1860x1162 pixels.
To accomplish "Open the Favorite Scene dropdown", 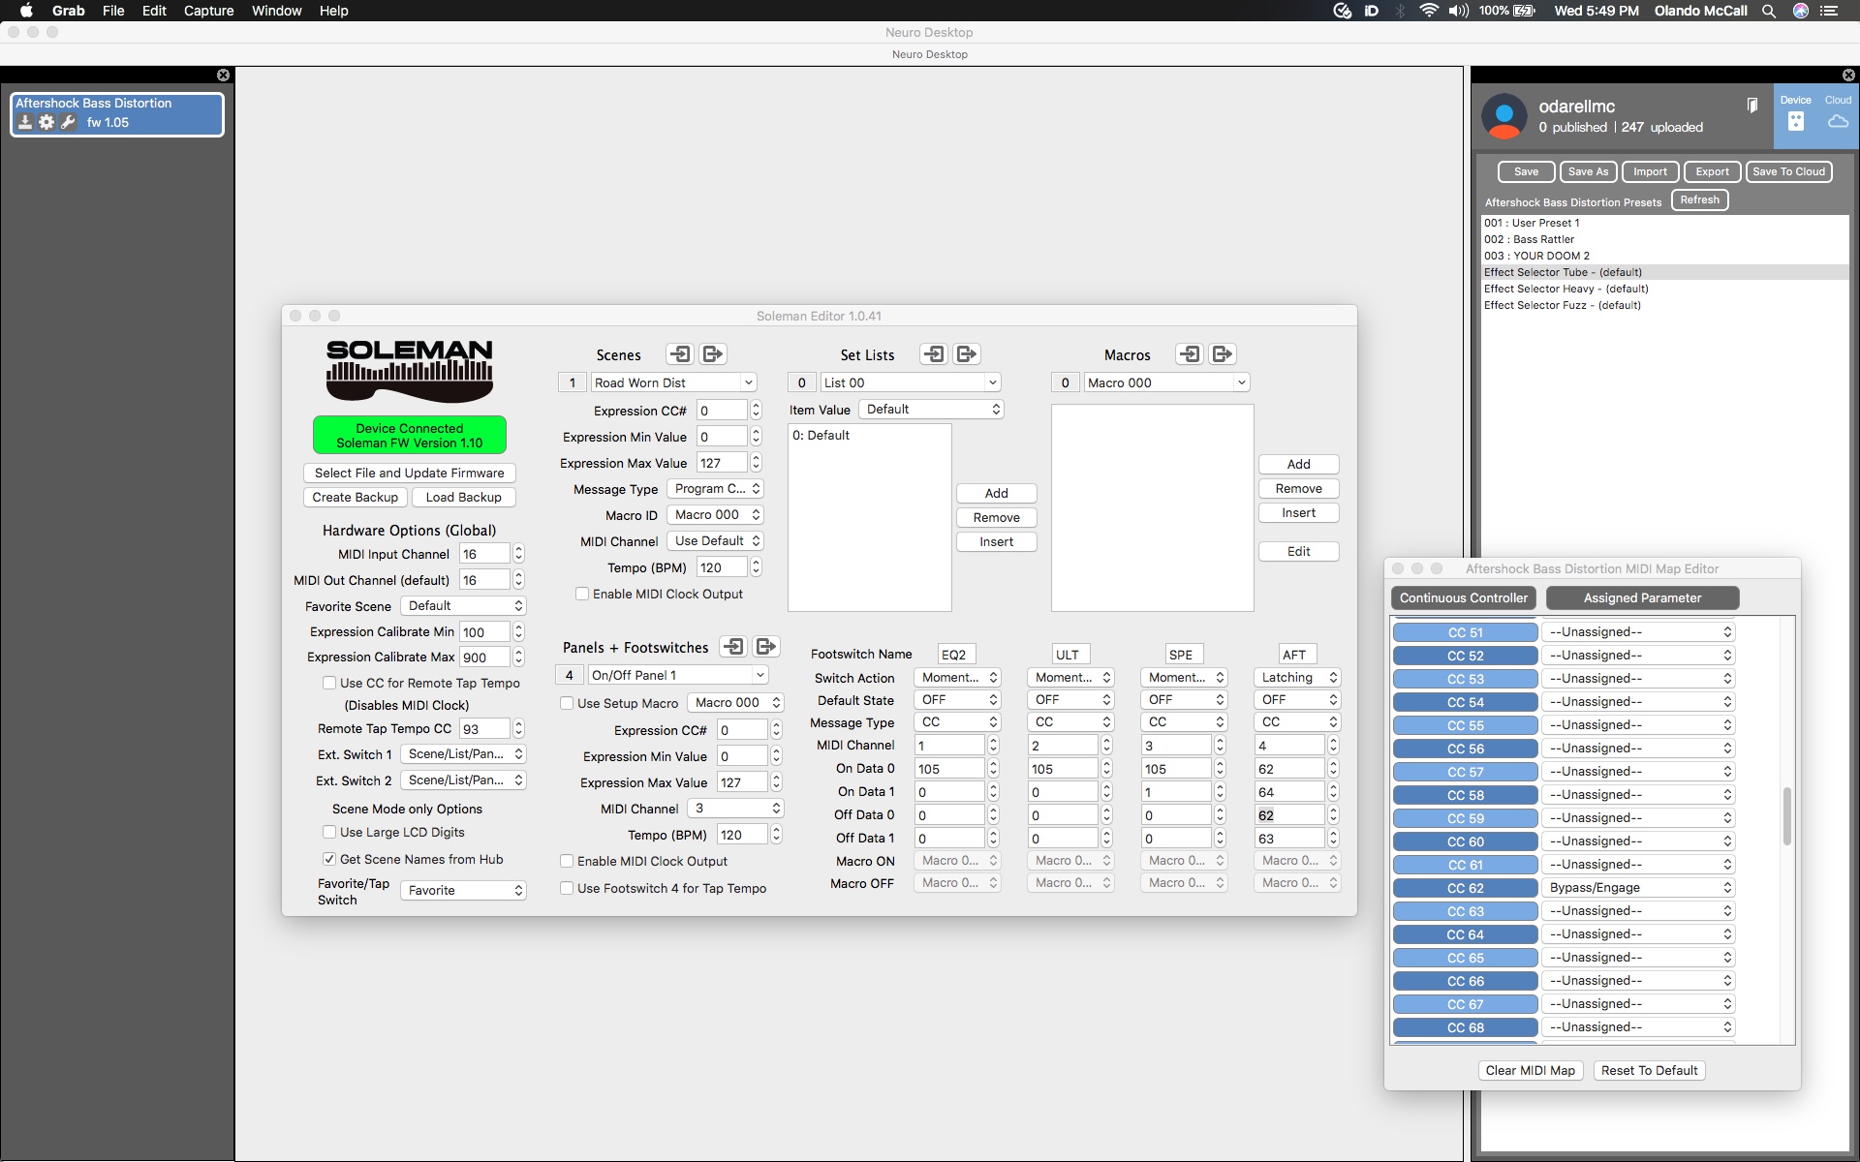I will coord(463,606).
